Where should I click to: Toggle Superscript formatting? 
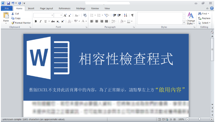(x=63, y=21)
